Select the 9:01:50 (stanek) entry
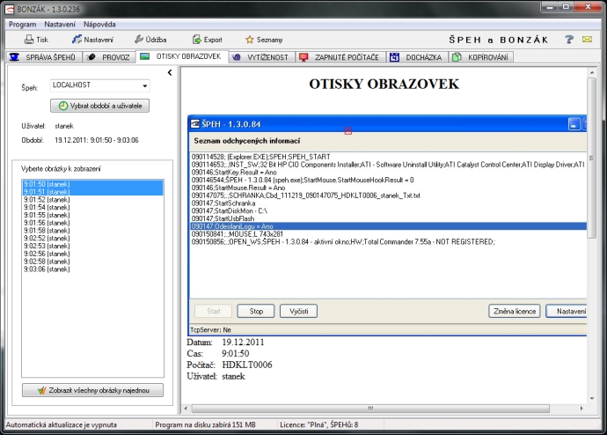 (x=92, y=184)
